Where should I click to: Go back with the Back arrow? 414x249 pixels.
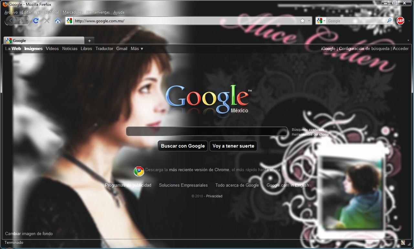pos(11,21)
